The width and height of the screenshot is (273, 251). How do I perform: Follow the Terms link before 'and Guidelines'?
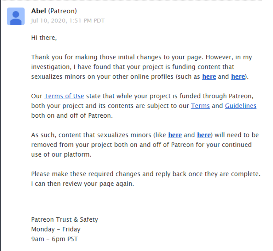[200, 106]
